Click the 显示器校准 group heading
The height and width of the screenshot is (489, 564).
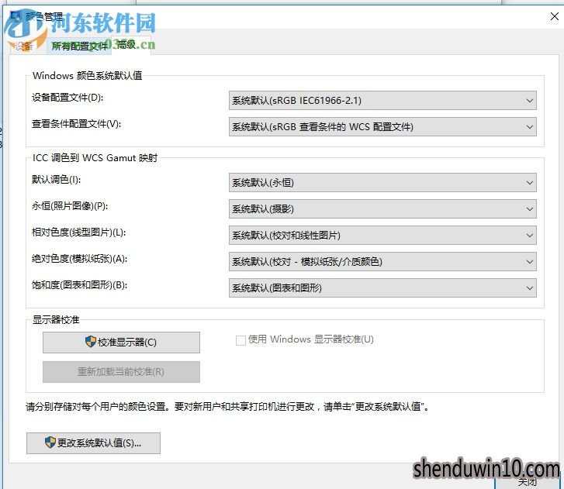[56, 319]
